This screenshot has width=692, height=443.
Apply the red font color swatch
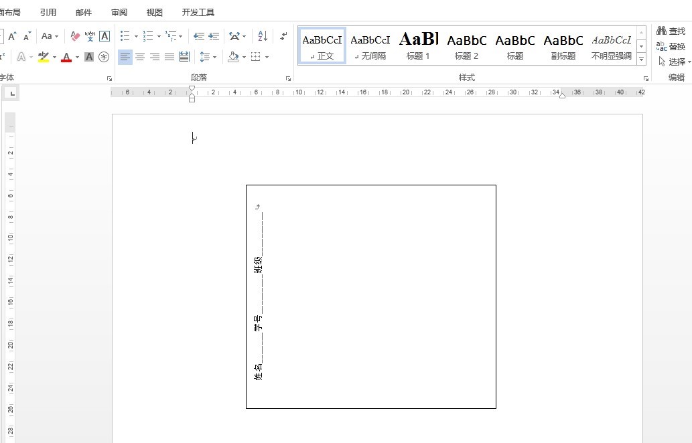[66, 57]
